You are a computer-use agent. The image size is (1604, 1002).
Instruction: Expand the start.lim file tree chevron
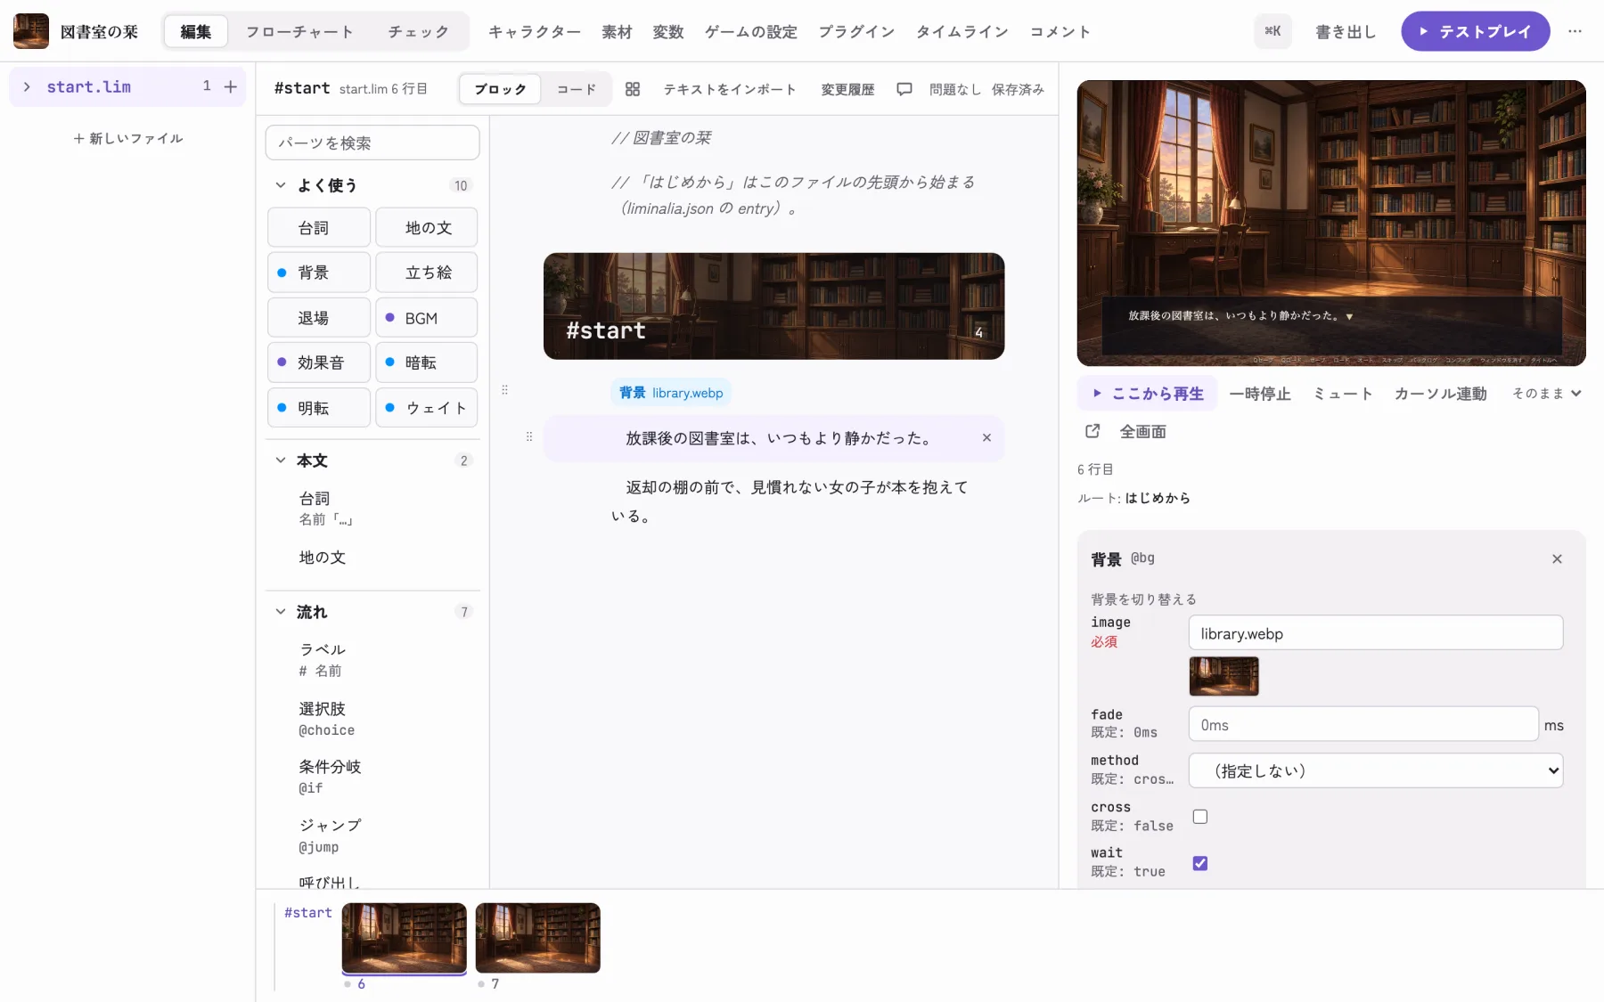click(x=27, y=86)
